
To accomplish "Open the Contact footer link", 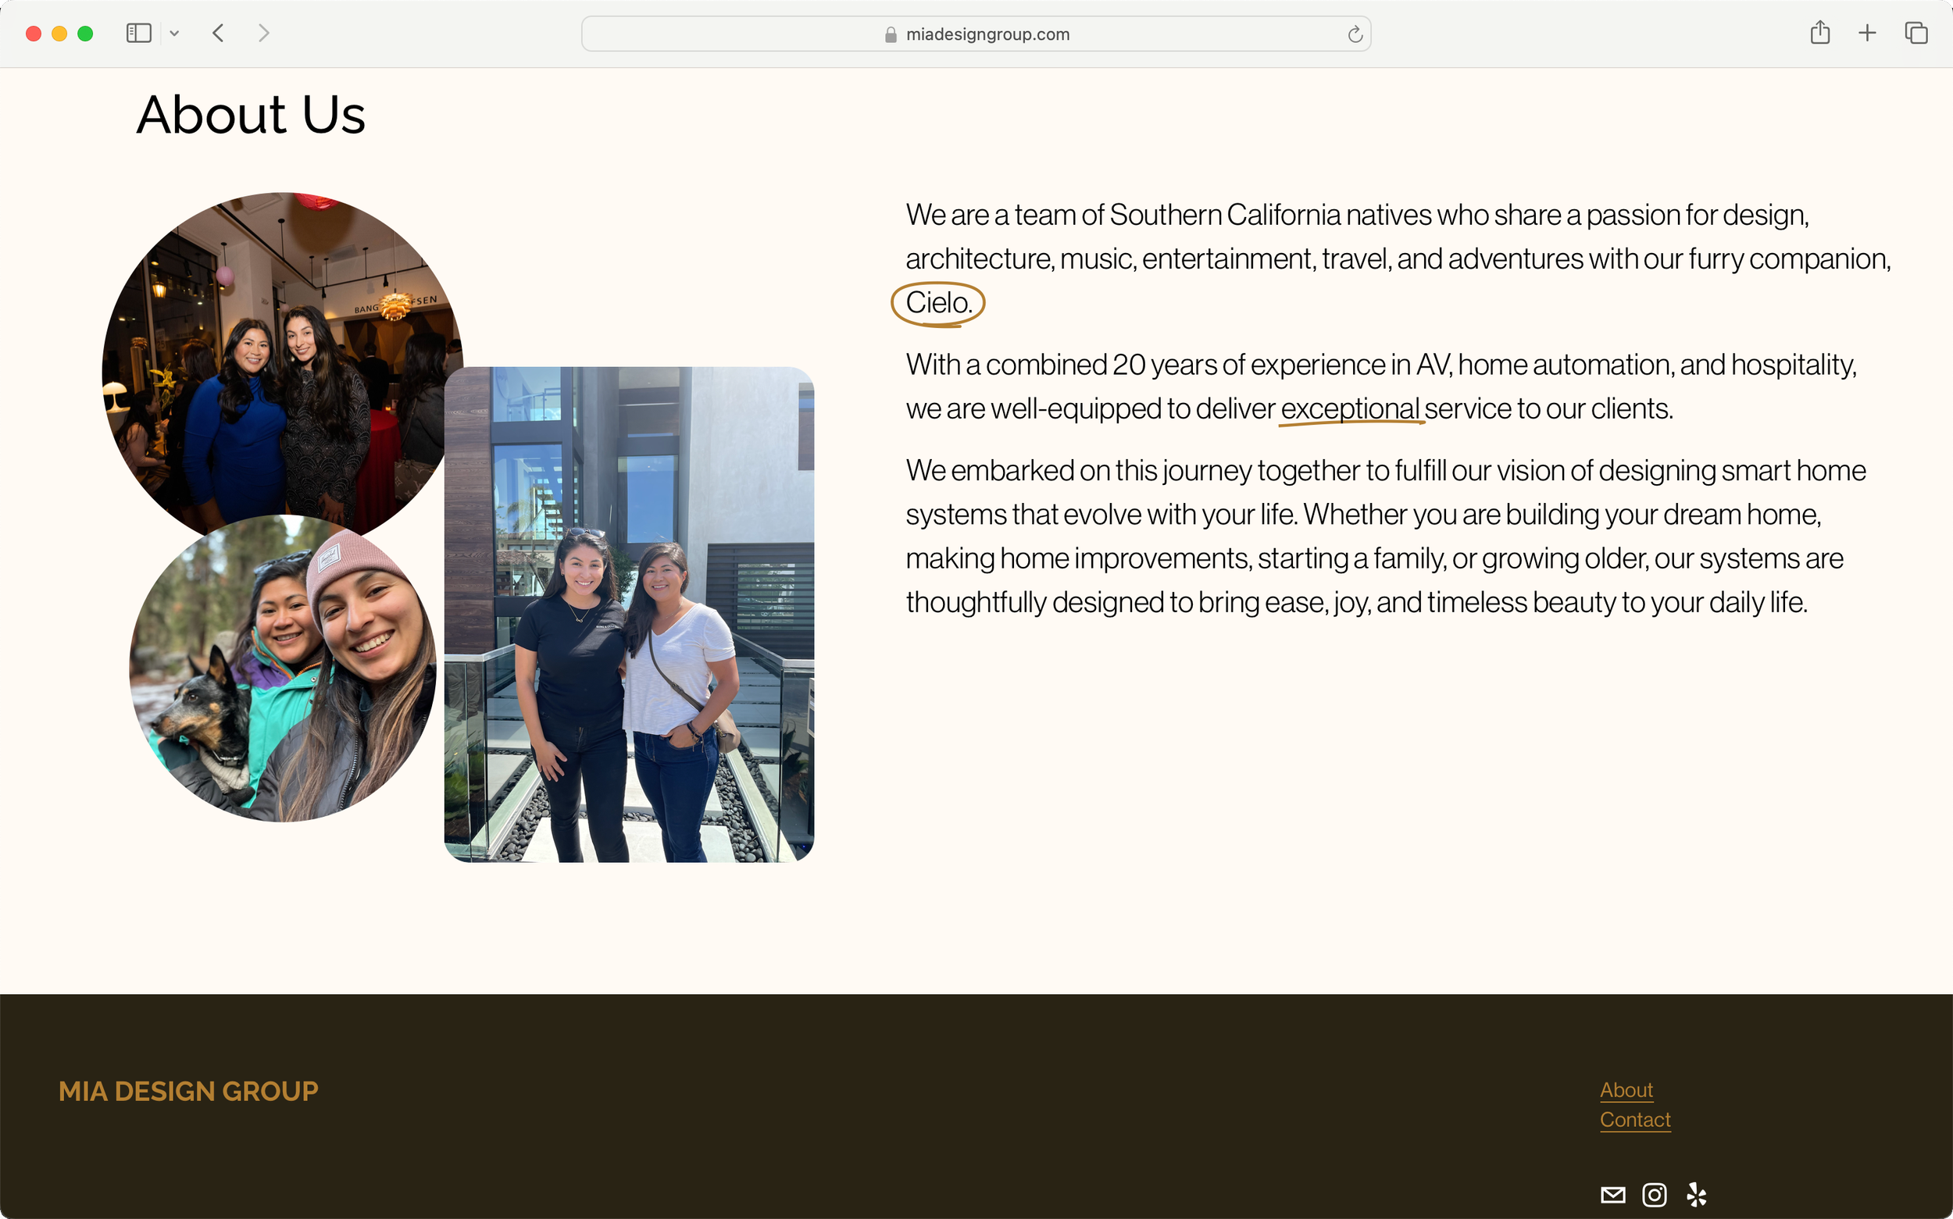I will 1634,1120.
